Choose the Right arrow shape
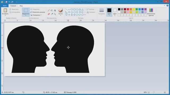 [77, 12]
